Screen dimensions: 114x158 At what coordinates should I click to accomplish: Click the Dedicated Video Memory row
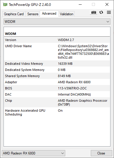[57, 64]
